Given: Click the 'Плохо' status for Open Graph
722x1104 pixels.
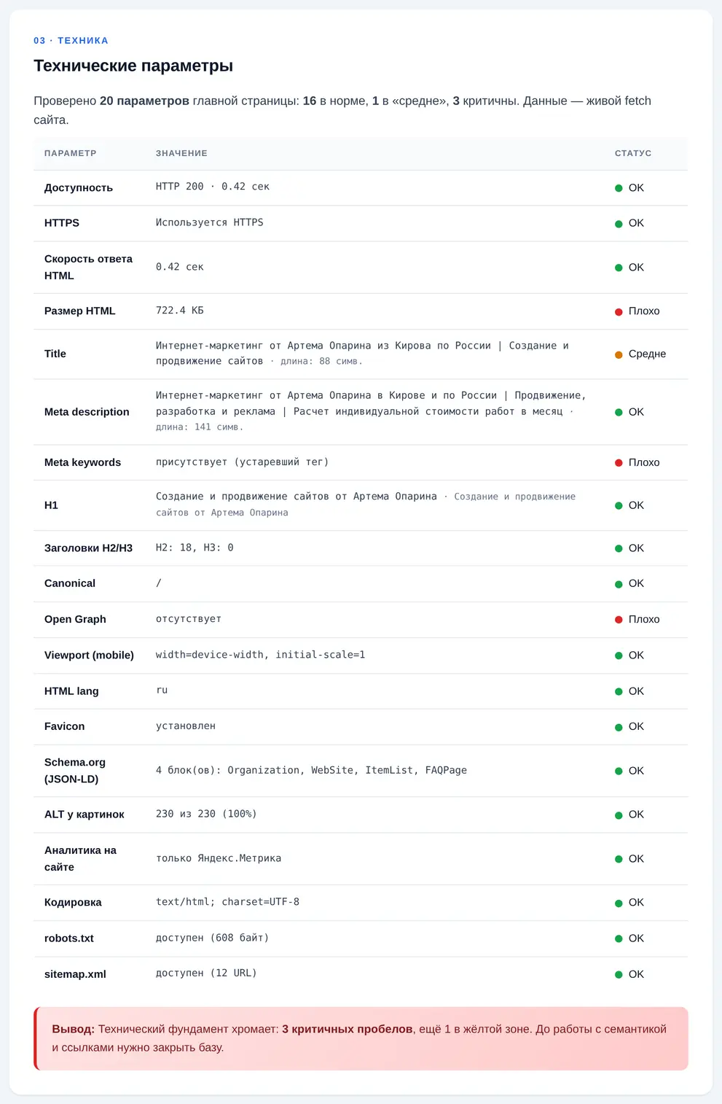Looking at the screenshot, I should tap(644, 619).
